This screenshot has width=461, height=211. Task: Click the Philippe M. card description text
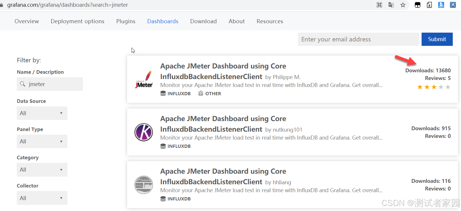coord(271,85)
